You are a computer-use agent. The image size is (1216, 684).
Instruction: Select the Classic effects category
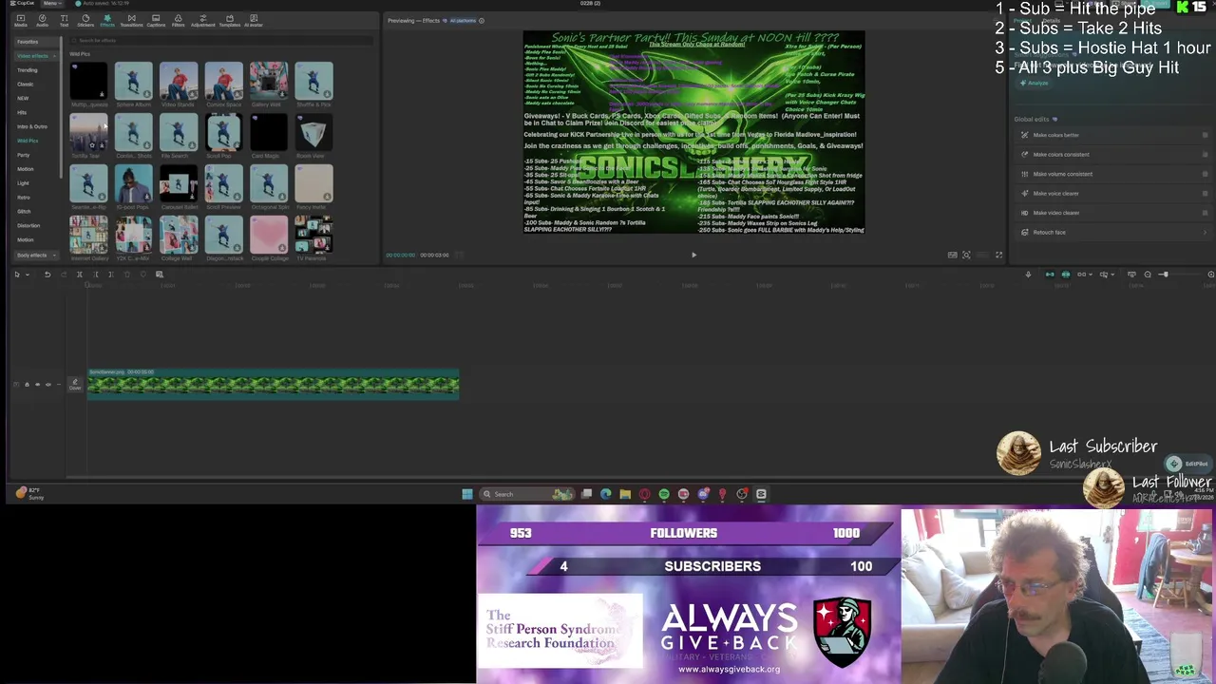coord(25,85)
